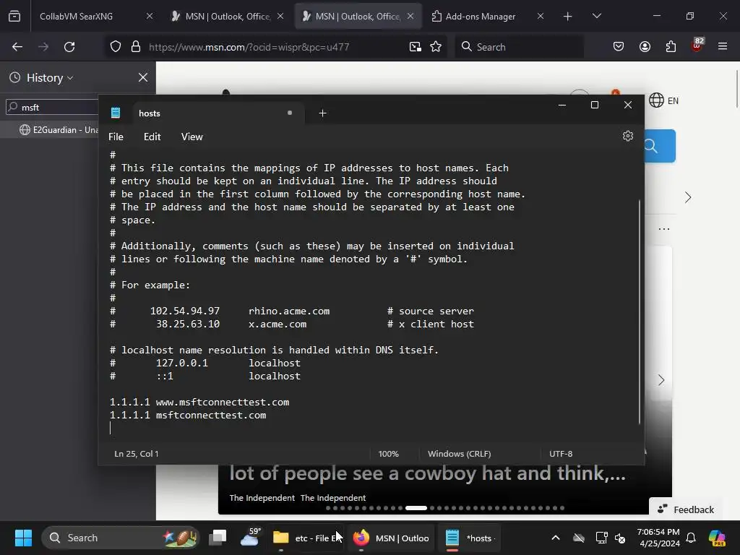The width and height of the screenshot is (740, 555).
Task: Open Notepad Edit menu
Action: click(152, 137)
